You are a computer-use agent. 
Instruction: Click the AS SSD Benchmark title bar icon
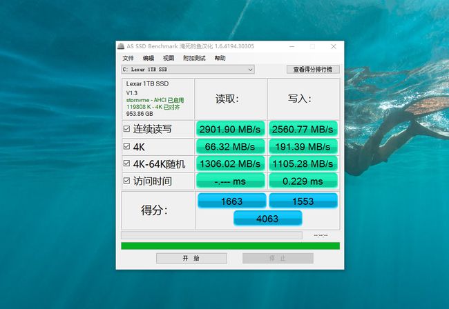(121, 46)
